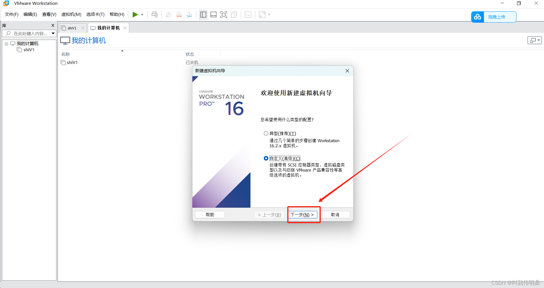Click the large 我的计算机 monitor icon

(65, 40)
